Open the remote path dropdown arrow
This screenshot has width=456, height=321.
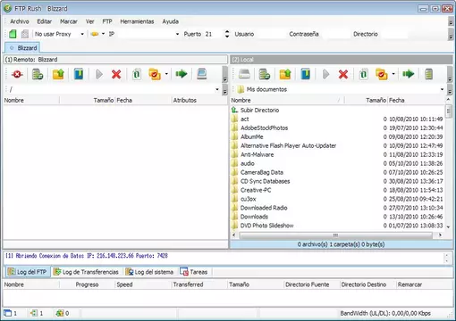click(x=217, y=89)
